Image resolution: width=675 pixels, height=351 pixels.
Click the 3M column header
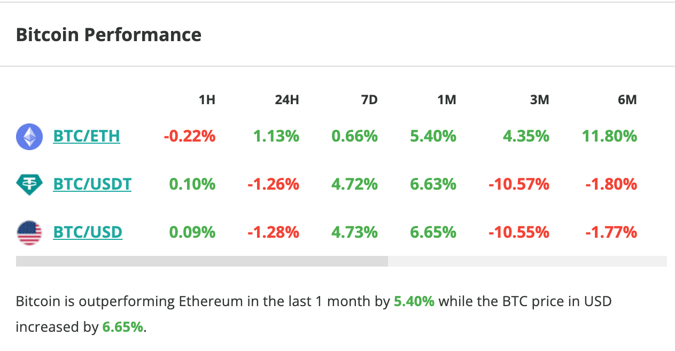click(x=540, y=99)
